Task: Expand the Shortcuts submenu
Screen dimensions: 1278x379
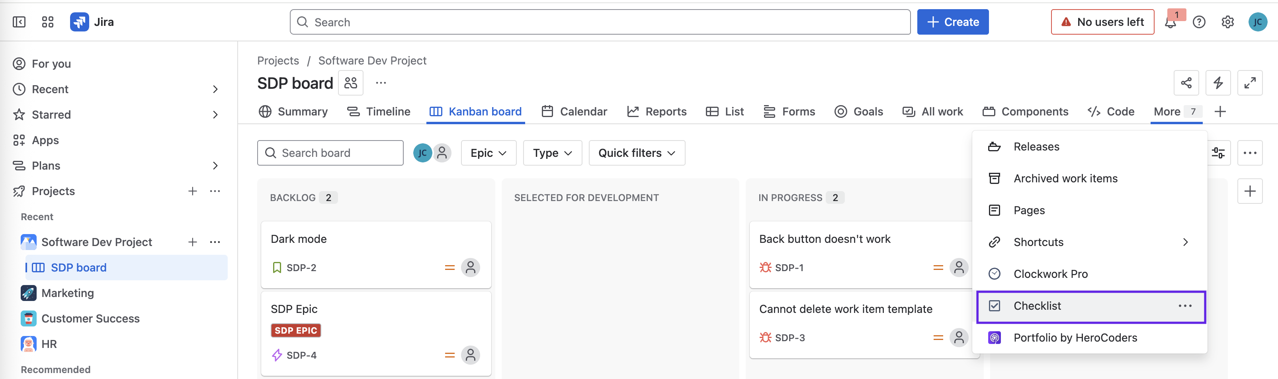Action: coord(1185,242)
